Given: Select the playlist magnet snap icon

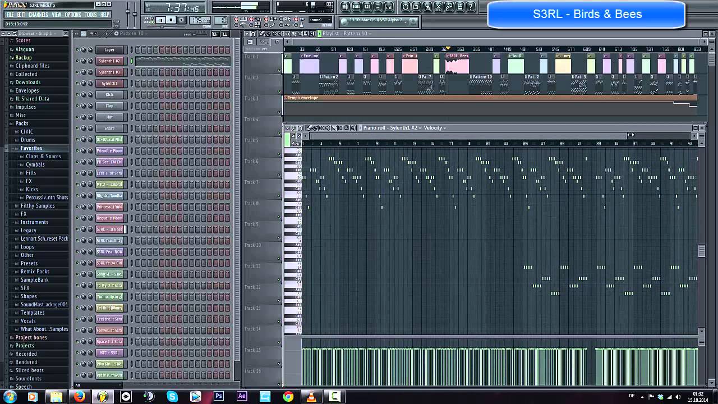Looking at the screenshot, I should coord(253,34).
